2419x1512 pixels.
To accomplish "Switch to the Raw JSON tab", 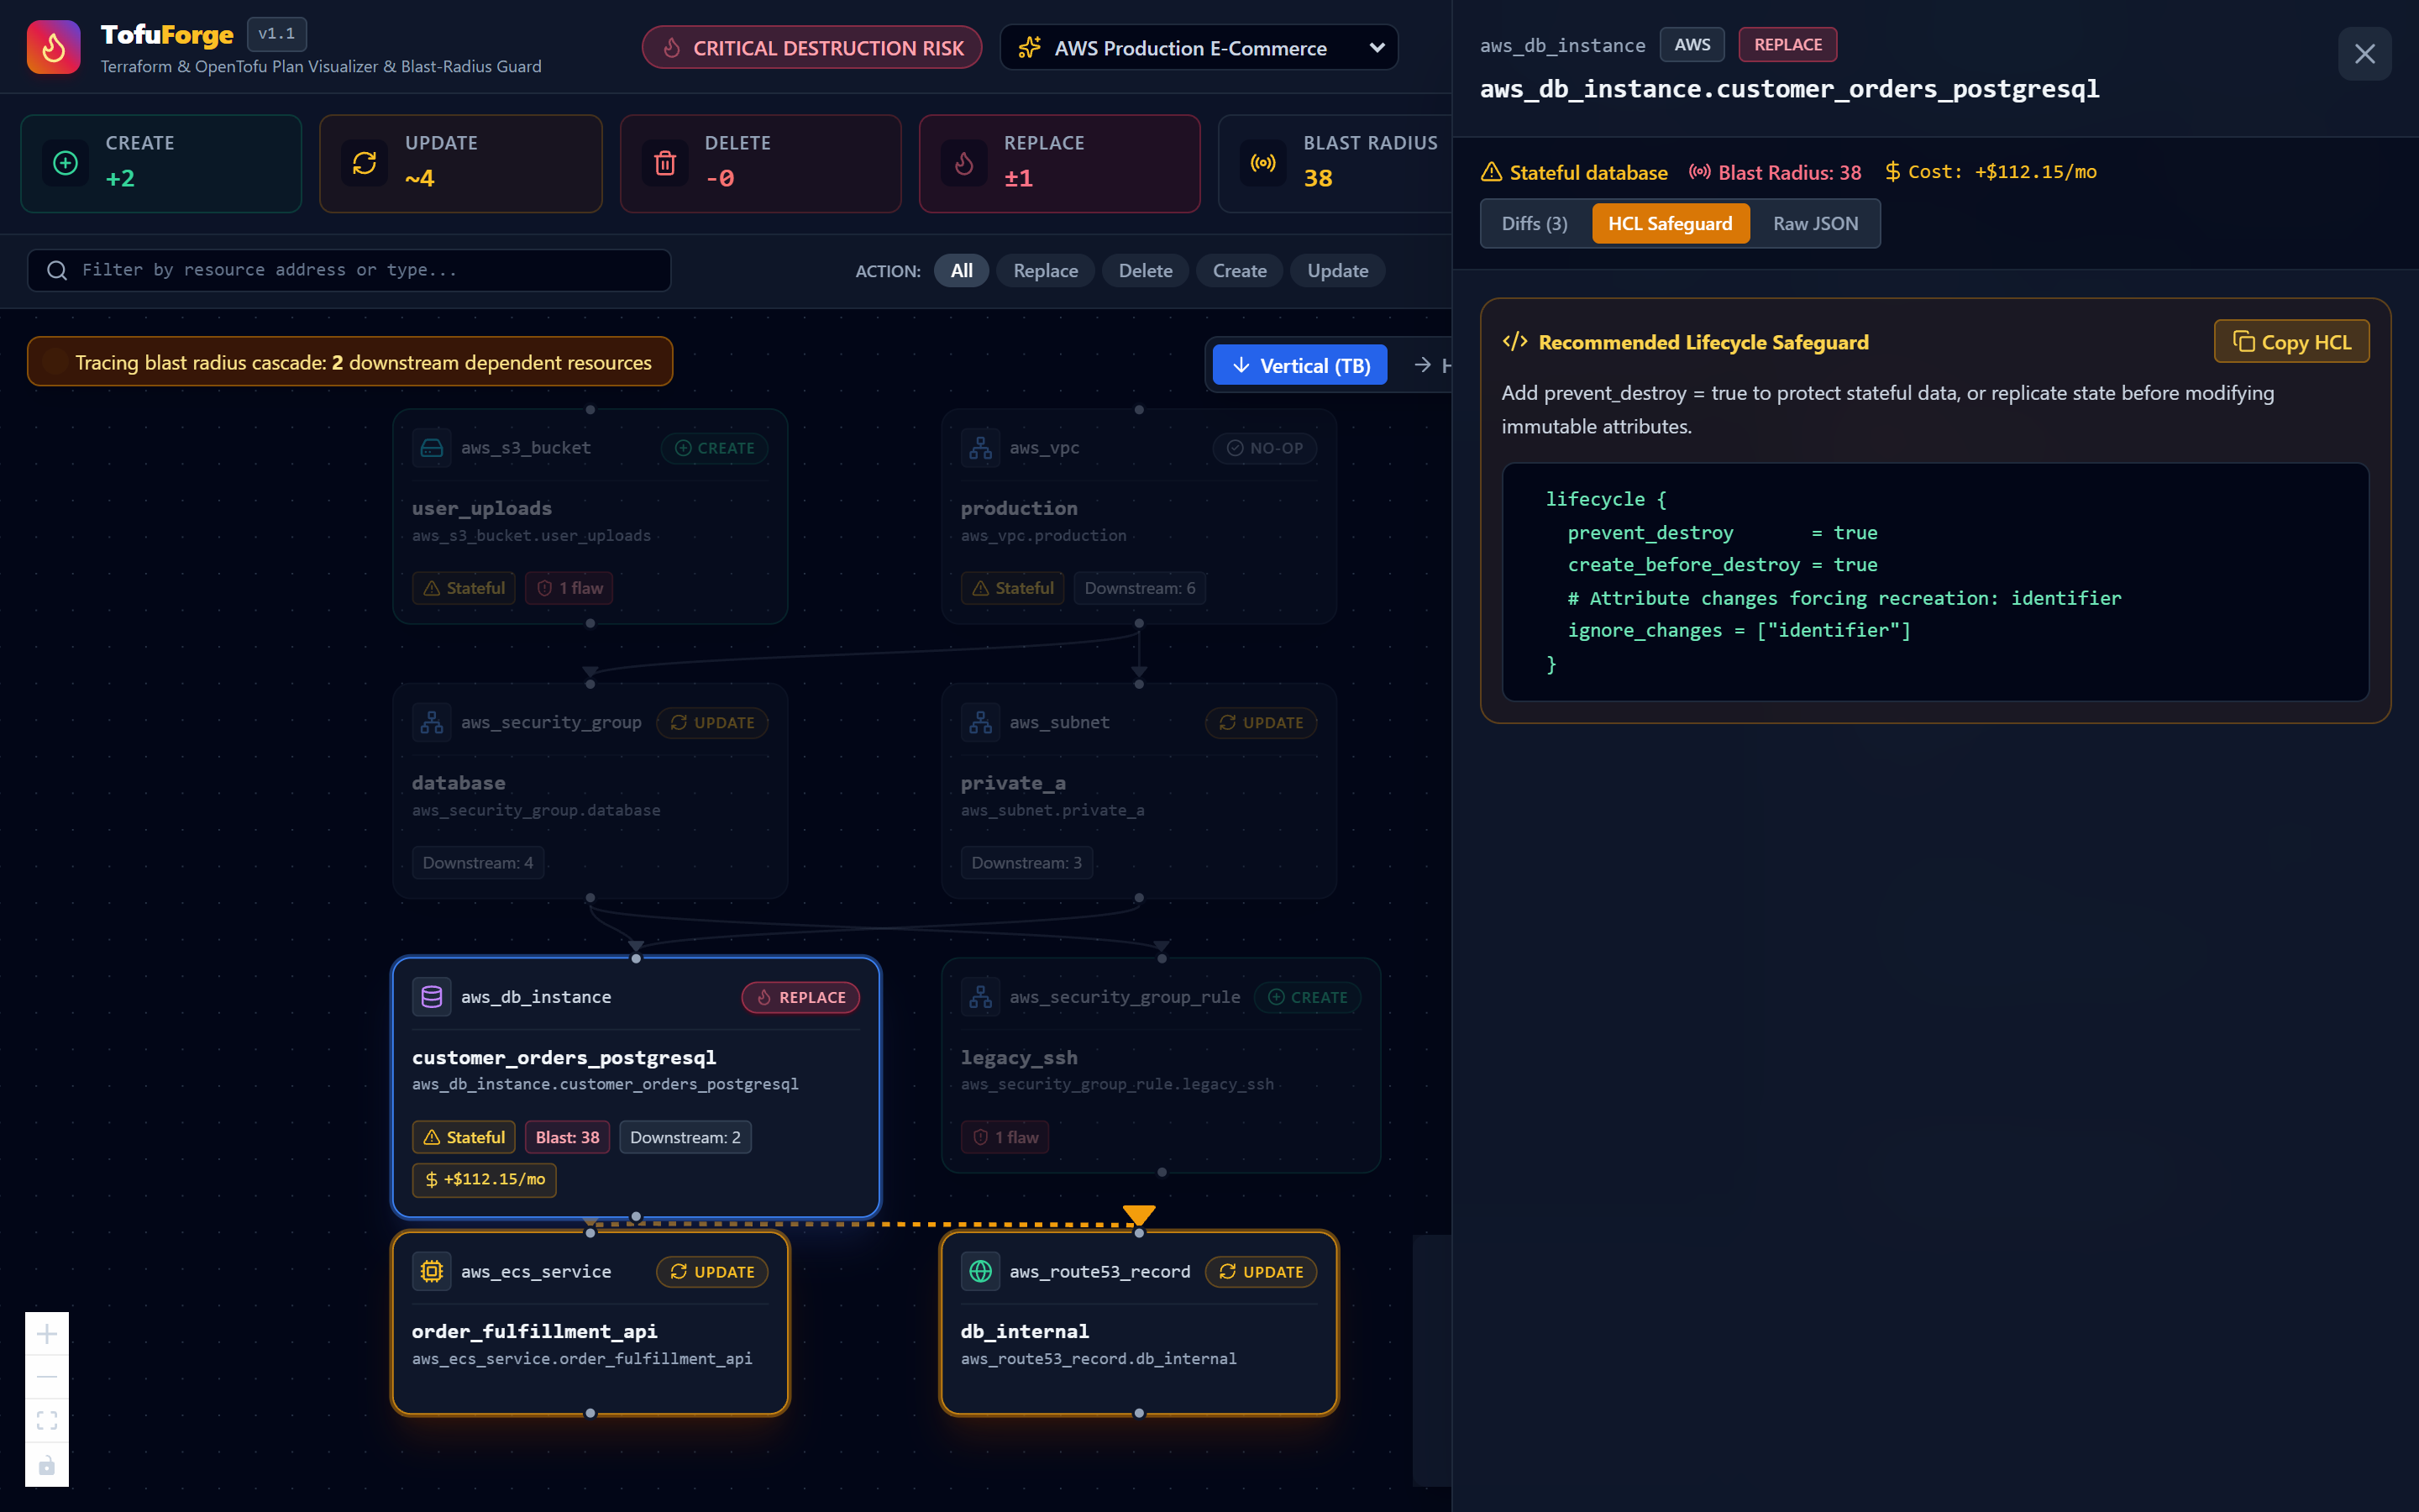I will coord(1815,223).
